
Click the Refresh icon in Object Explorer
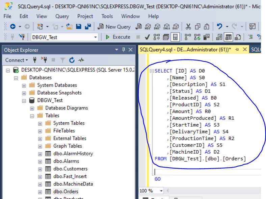[x=72, y=60]
